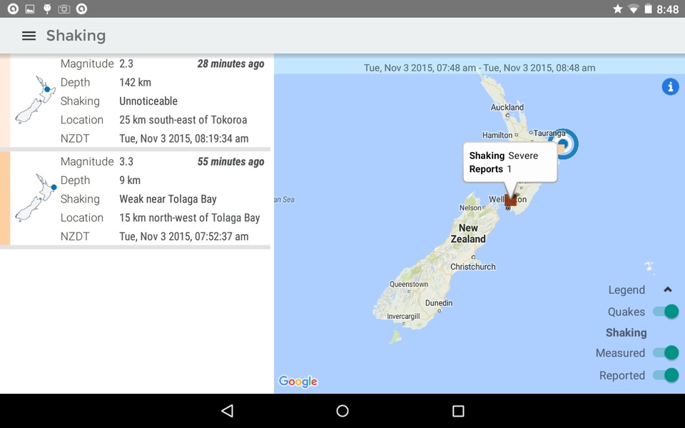Click the 8:48 clock in status bar

(668, 9)
